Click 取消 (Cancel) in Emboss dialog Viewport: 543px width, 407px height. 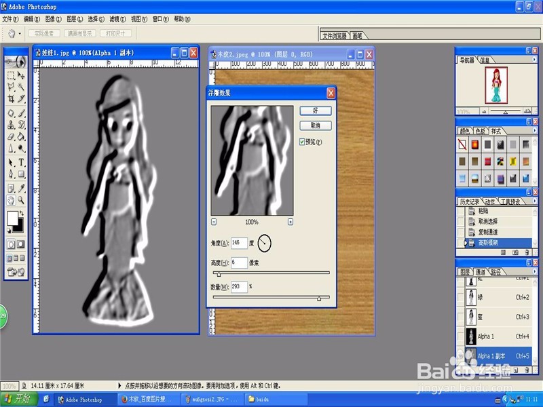(x=316, y=125)
